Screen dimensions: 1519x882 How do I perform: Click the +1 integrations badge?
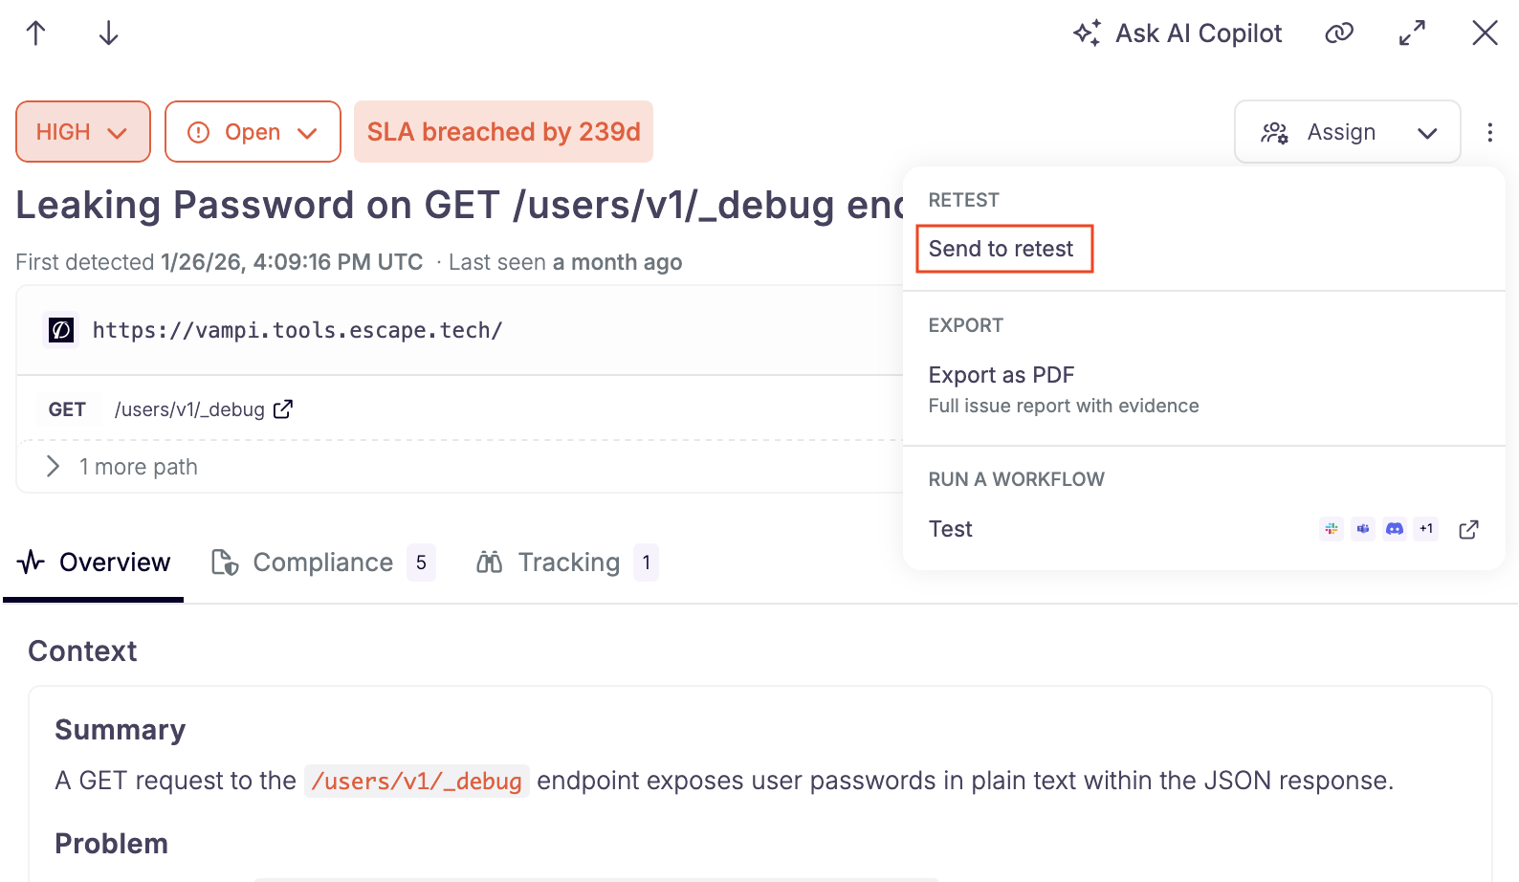(x=1426, y=529)
